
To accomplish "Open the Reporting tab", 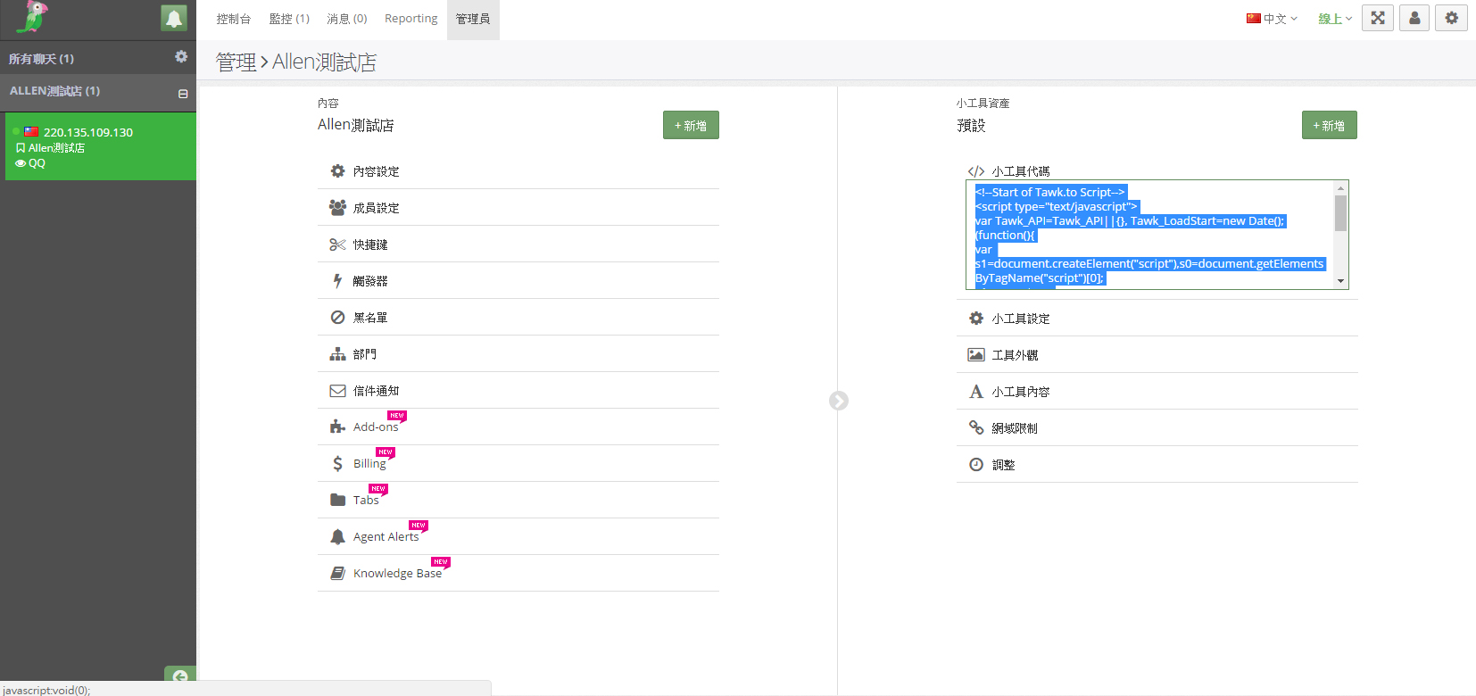I will point(411,19).
